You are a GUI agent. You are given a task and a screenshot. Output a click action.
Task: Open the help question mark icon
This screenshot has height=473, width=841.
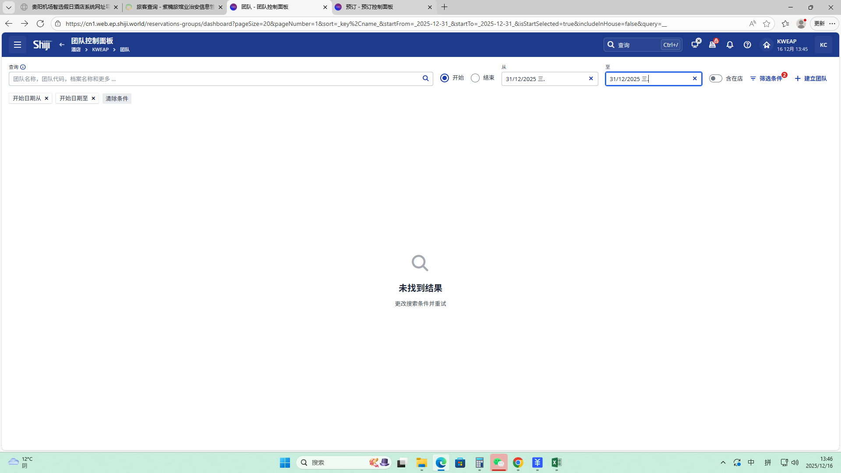coord(747,45)
